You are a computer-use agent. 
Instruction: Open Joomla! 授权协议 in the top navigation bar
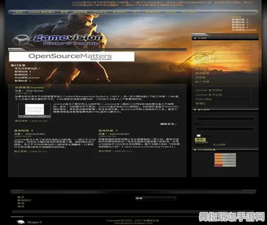pyautogui.click(x=41, y=12)
